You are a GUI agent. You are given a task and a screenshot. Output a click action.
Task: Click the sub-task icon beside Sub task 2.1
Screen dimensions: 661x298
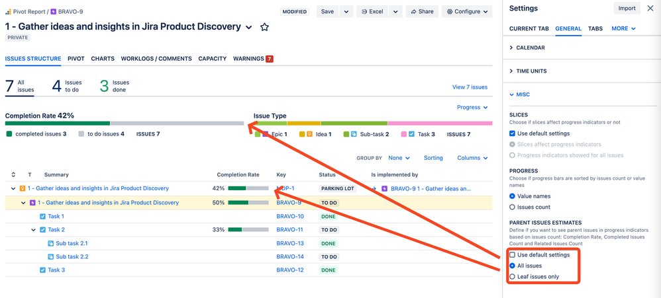(x=50, y=243)
